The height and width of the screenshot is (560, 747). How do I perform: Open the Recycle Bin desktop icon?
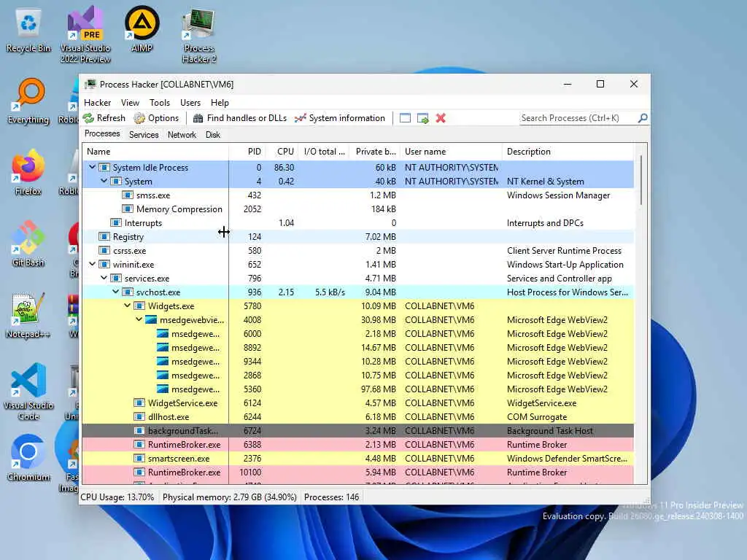(x=28, y=31)
